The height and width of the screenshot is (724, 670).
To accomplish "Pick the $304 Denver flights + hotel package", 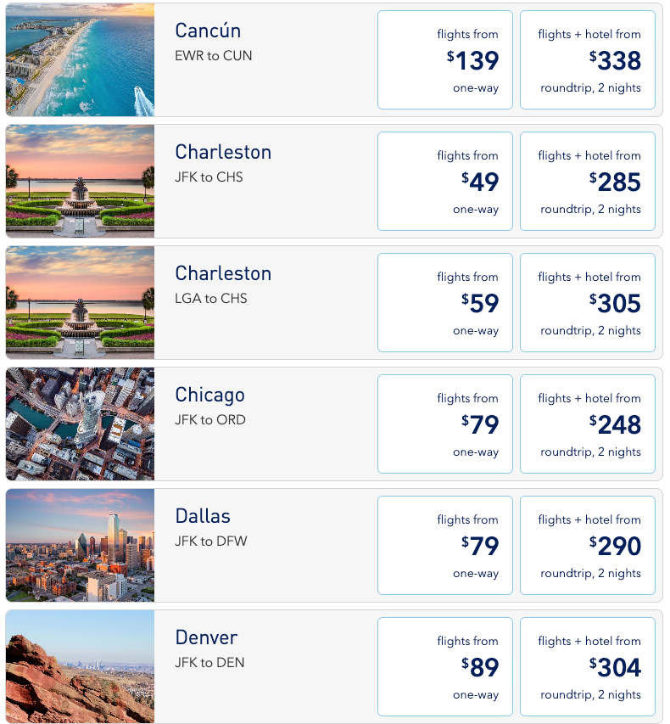I will coord(588,667).
